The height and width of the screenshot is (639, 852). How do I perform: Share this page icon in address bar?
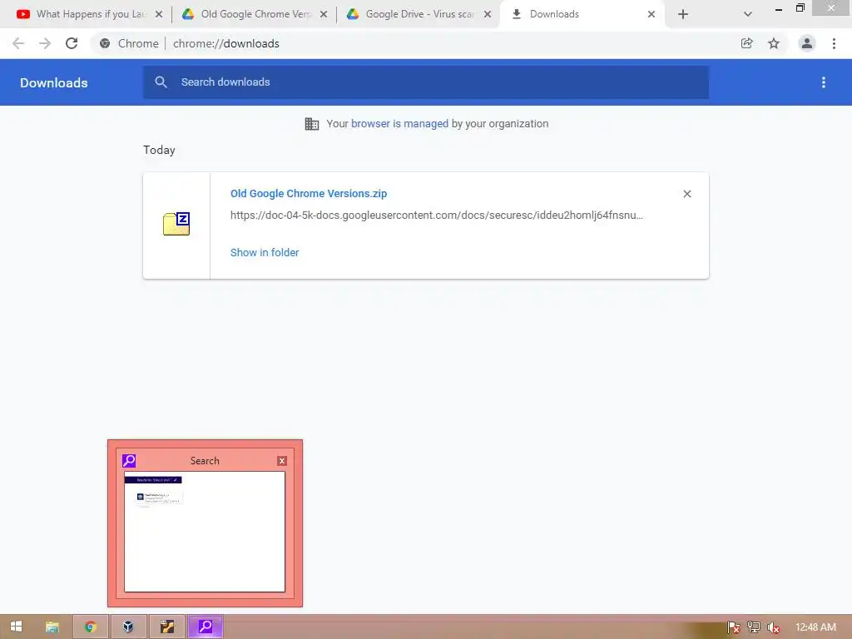pyautogui.click(x=747, y=43)
